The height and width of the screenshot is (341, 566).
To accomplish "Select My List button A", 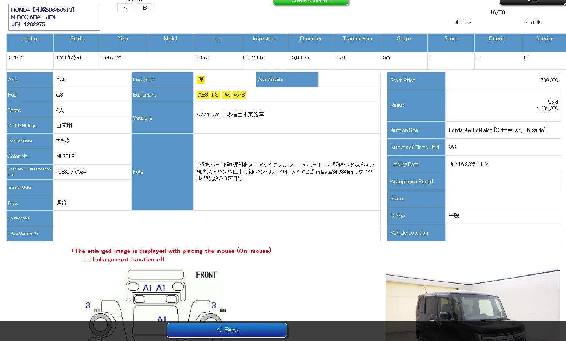I will [125, 8].
